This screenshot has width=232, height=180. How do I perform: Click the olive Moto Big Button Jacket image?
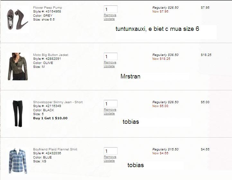18,67
